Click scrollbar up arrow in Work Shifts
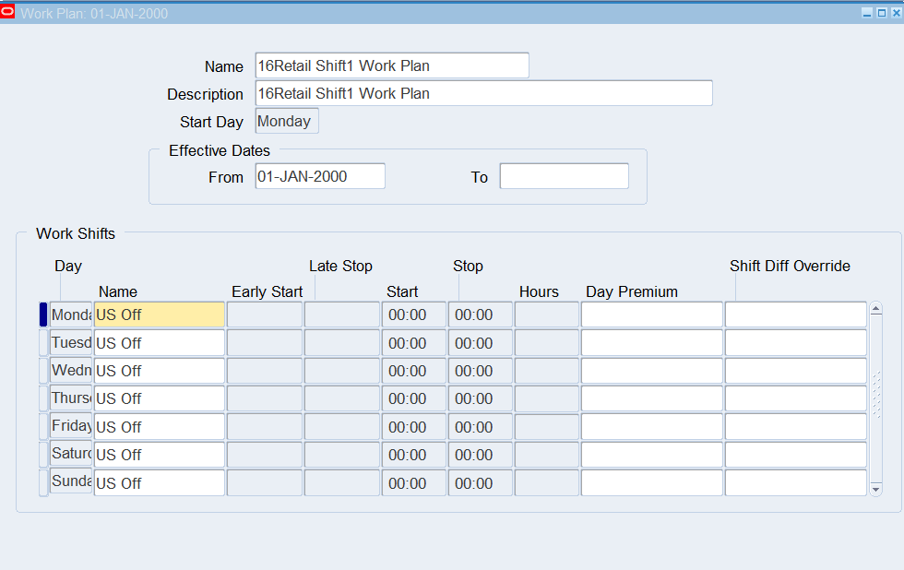 click(x=875, y=309)
